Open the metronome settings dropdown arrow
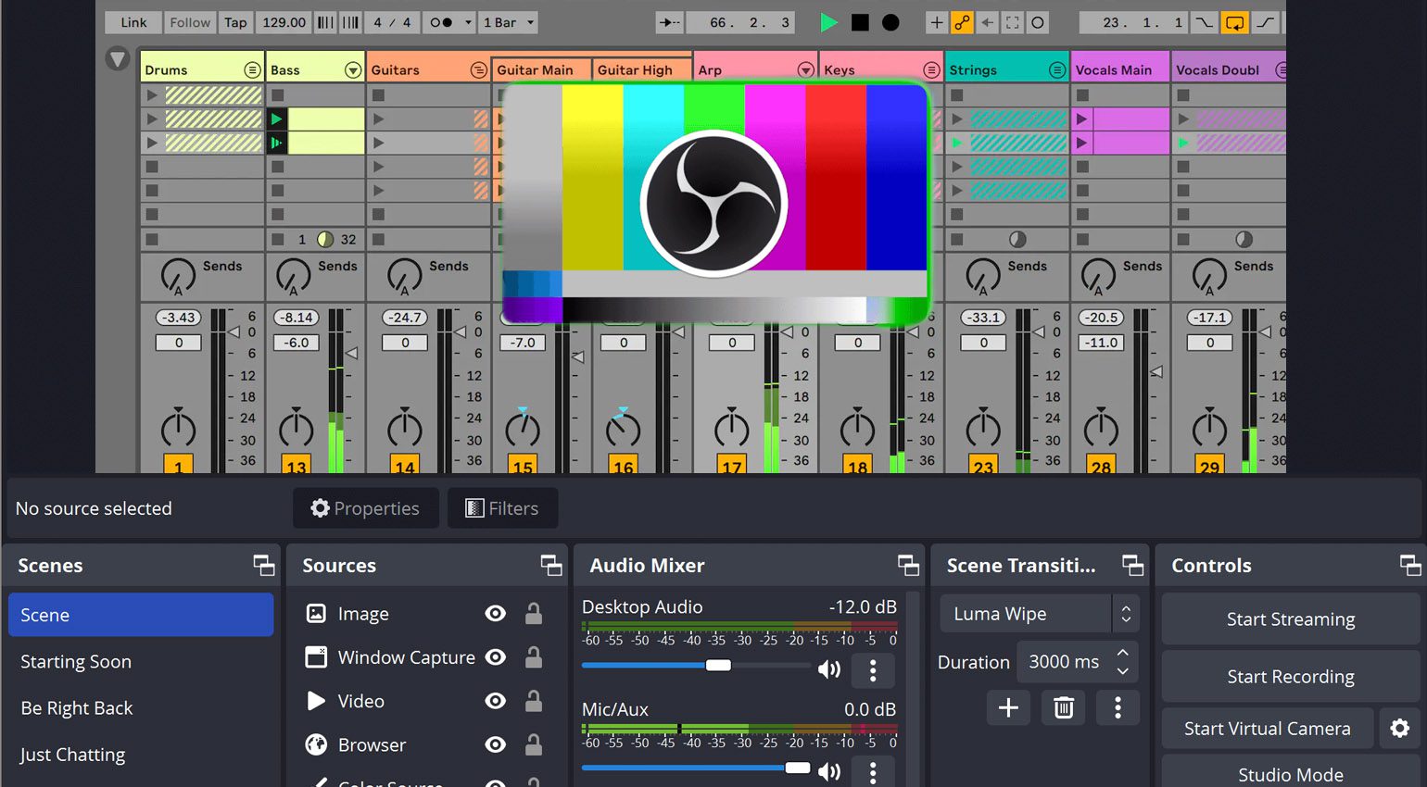Image resolution: width=1427 pixels, height=787 pixels. click(468, 22)
